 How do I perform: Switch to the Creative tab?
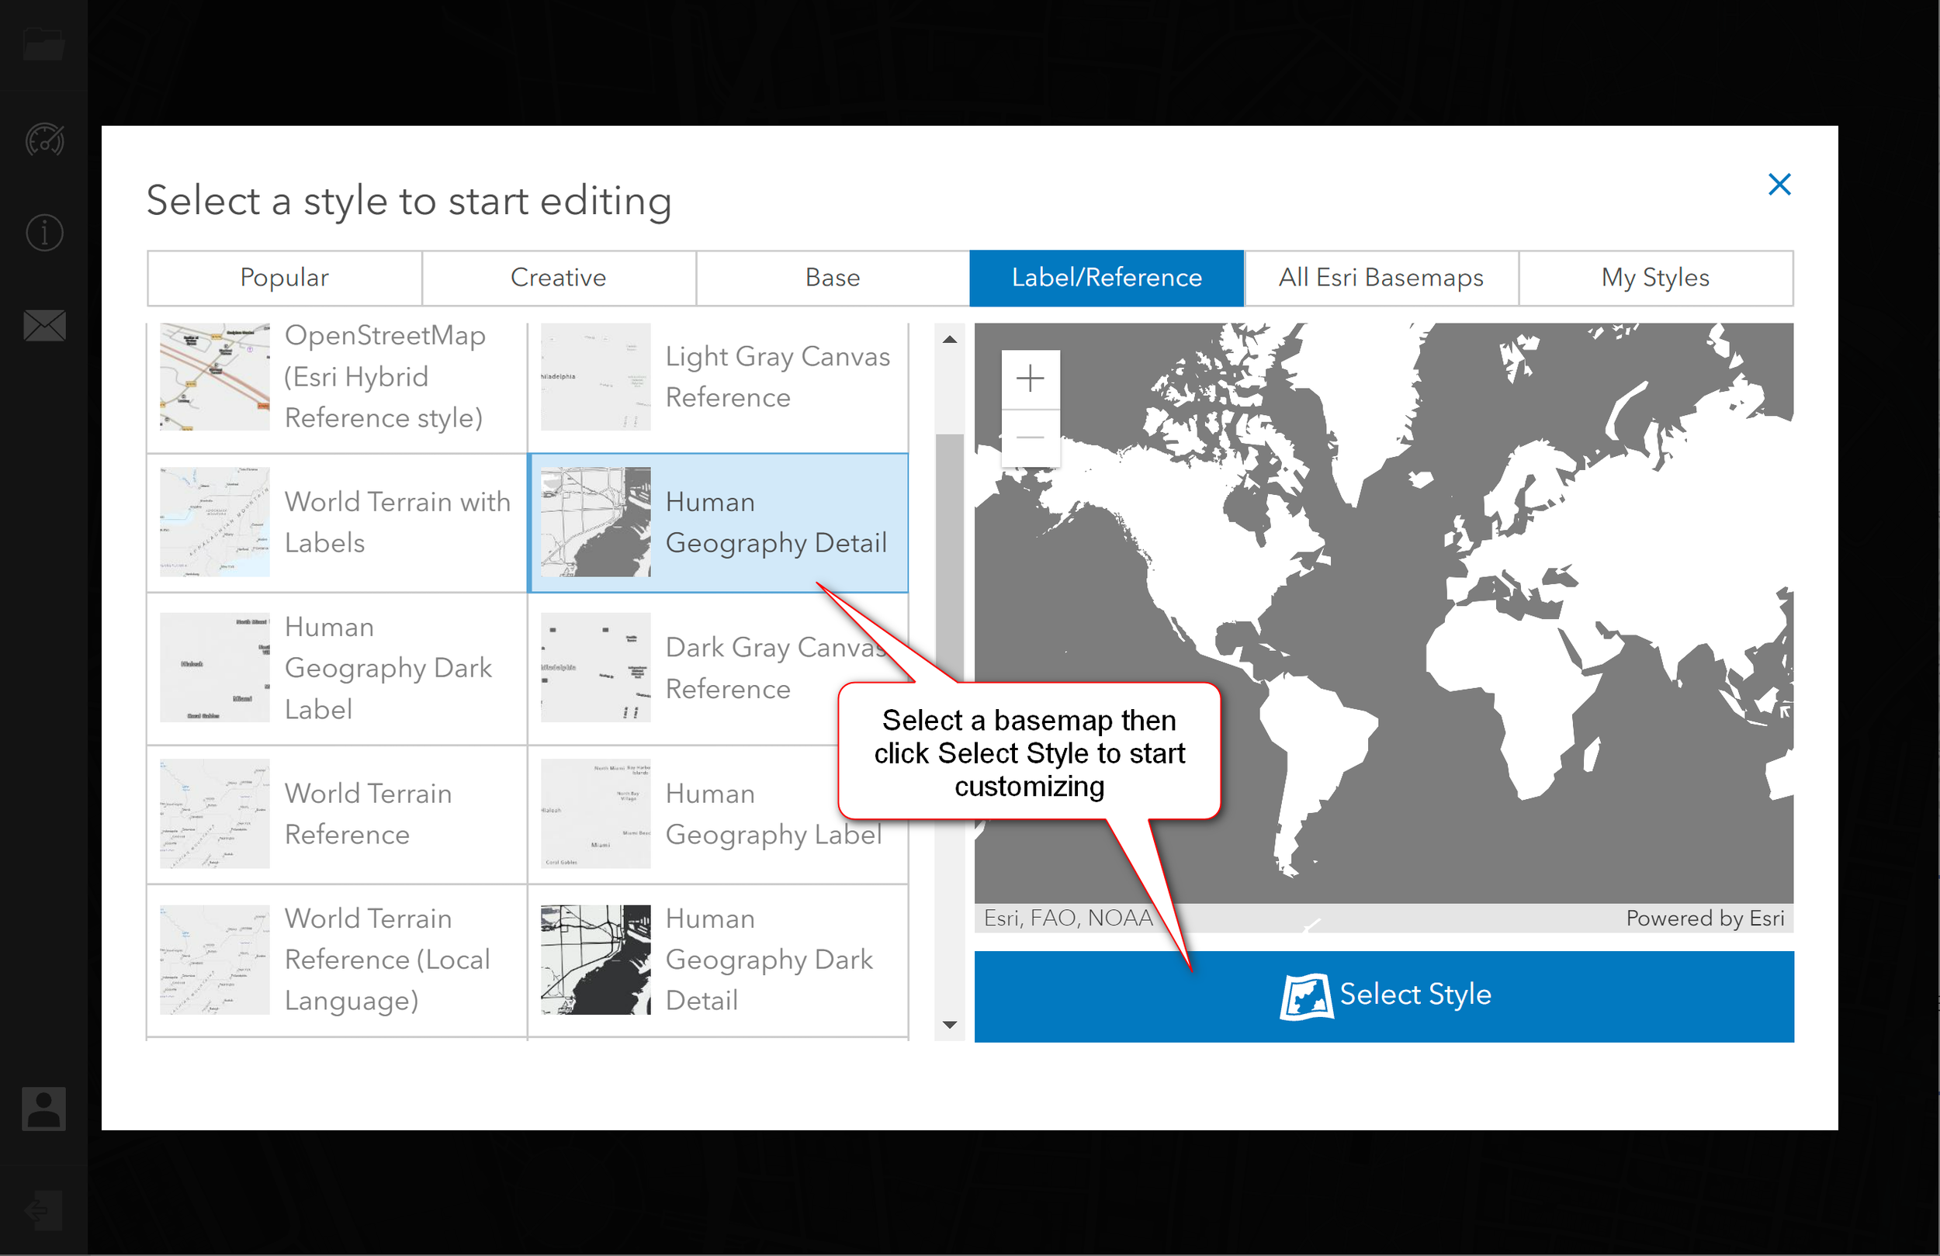coord(559,277)
